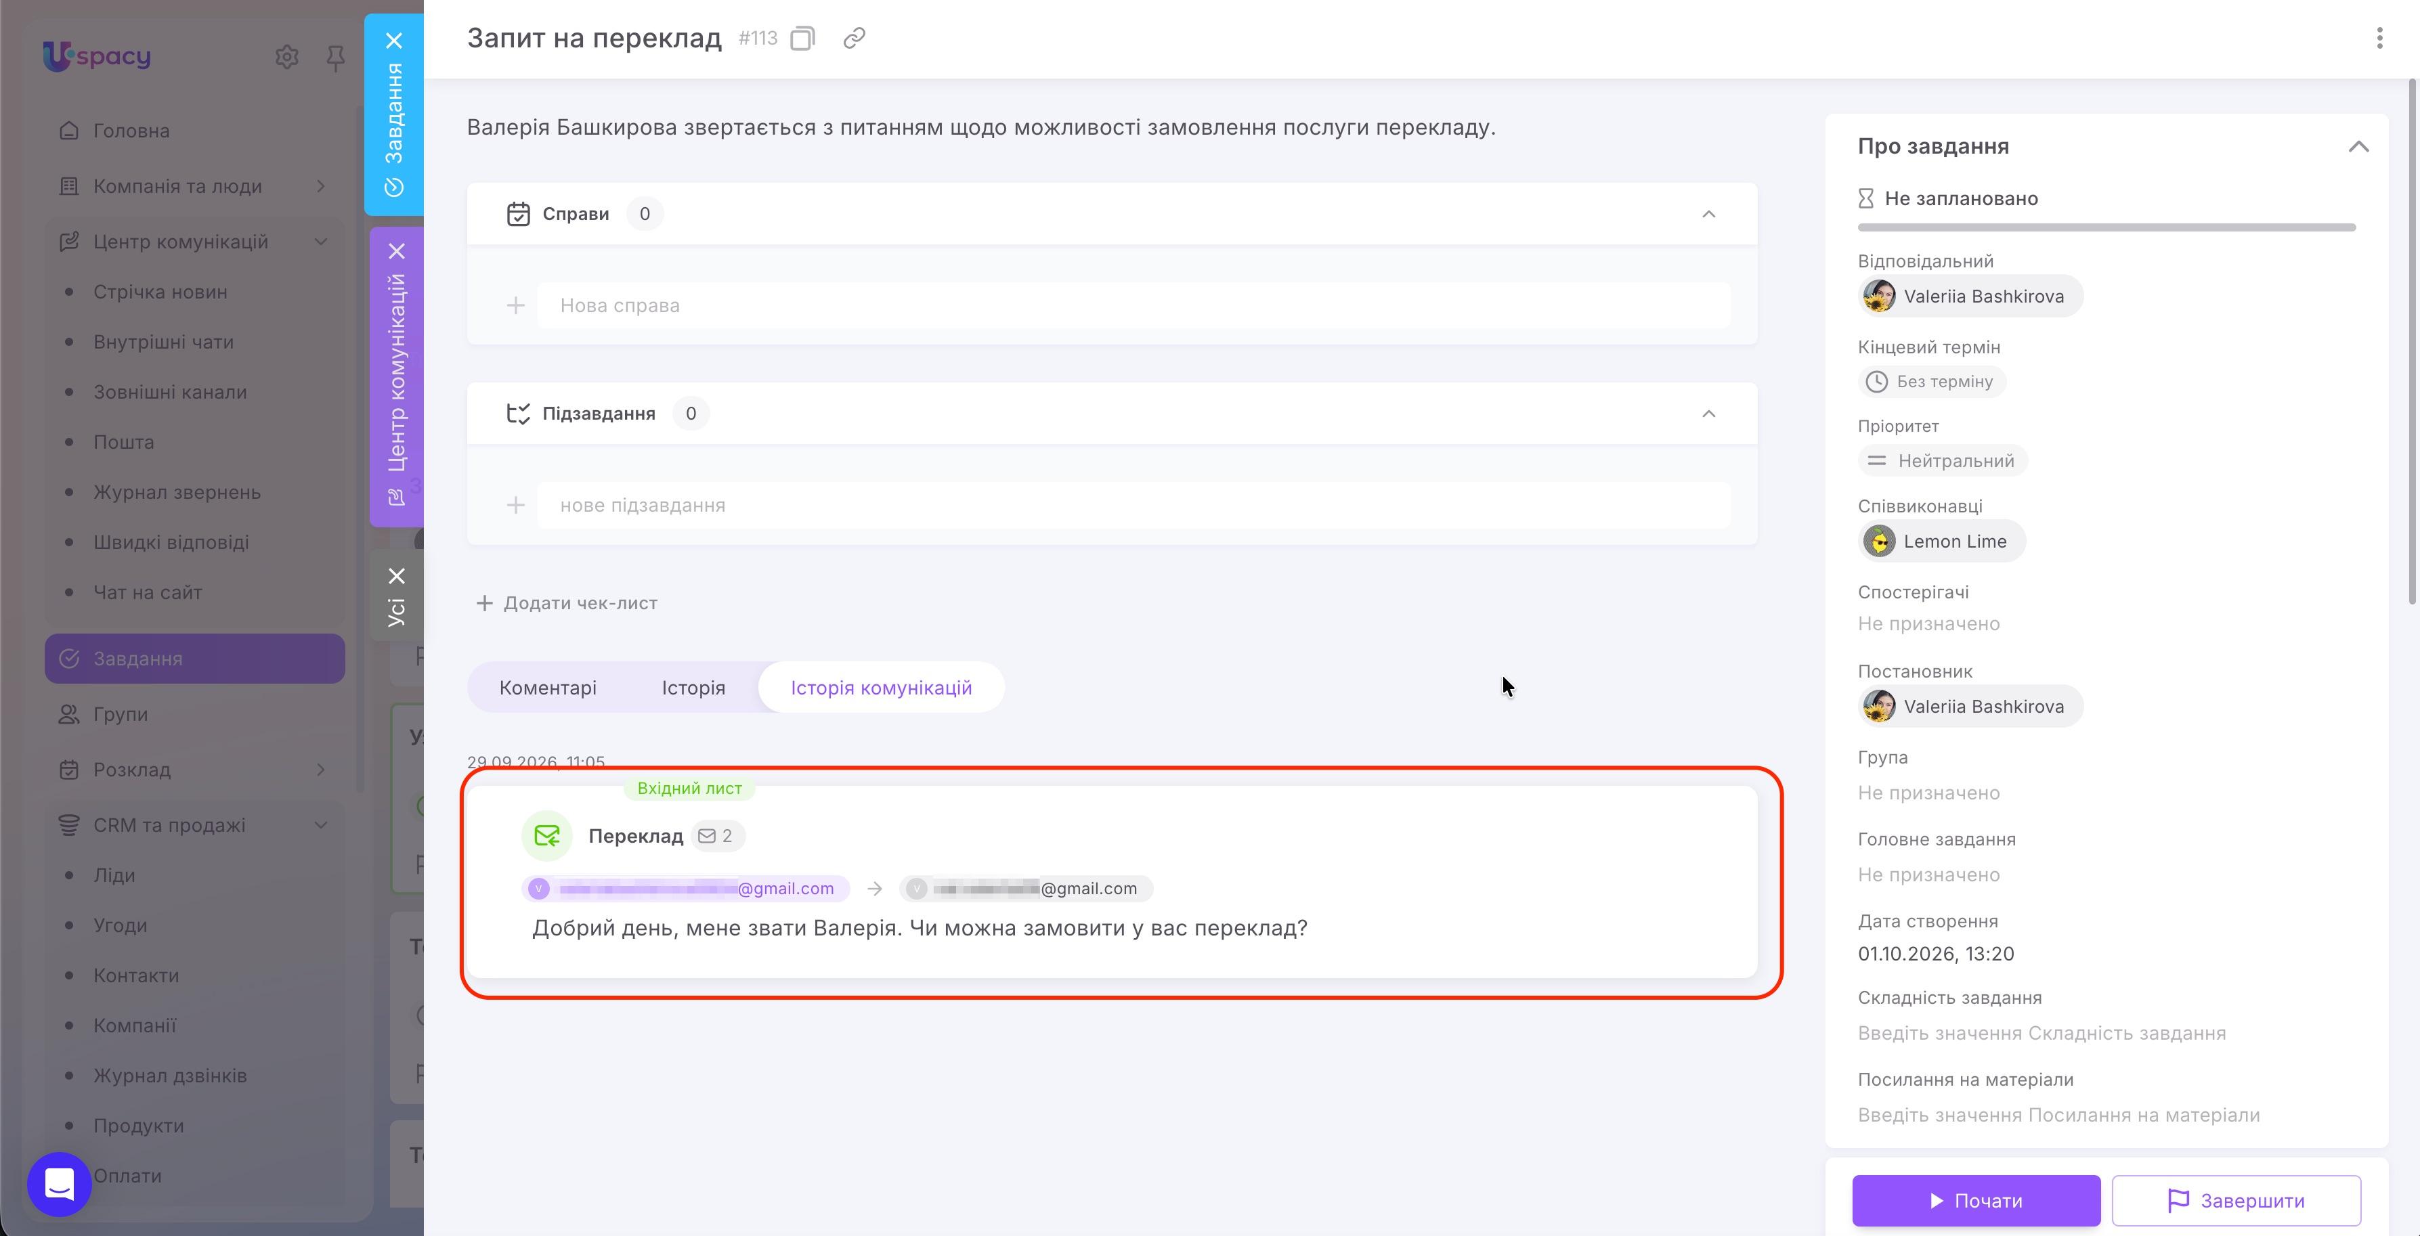Copy the task link icon in header
This screenshot has width=2420, height=1236.
pyautogui.click(x=854, y=39)
